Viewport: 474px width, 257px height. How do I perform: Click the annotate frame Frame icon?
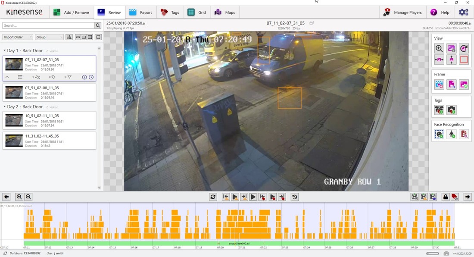pos(464,85)
